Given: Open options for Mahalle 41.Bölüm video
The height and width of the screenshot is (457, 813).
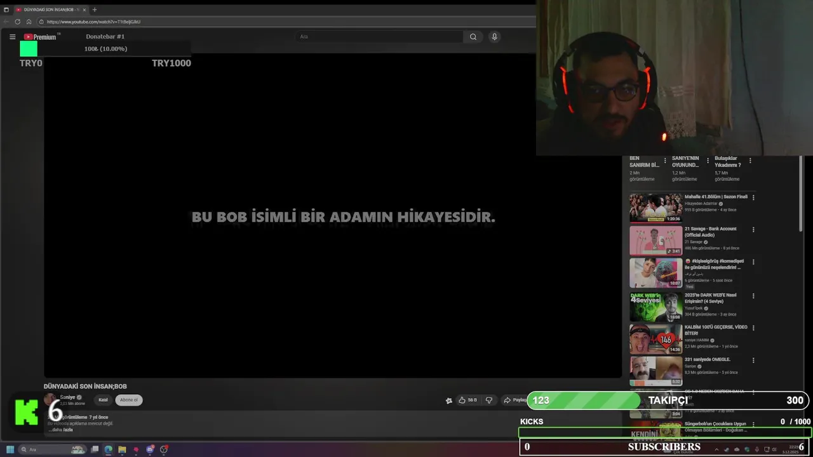Looking at the screenshot, I should [x=753, y=197].
